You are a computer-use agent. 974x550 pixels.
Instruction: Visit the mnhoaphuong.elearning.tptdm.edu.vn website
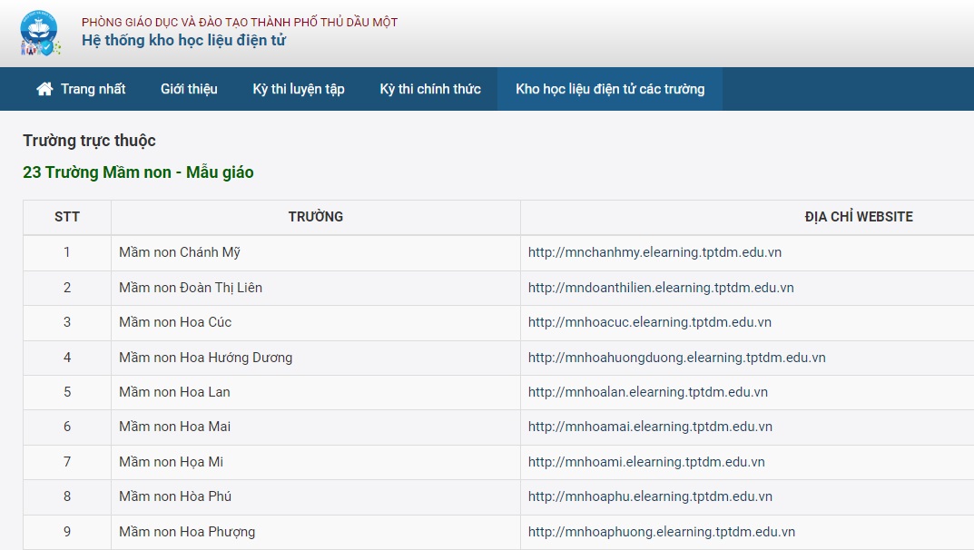(662, 532)
